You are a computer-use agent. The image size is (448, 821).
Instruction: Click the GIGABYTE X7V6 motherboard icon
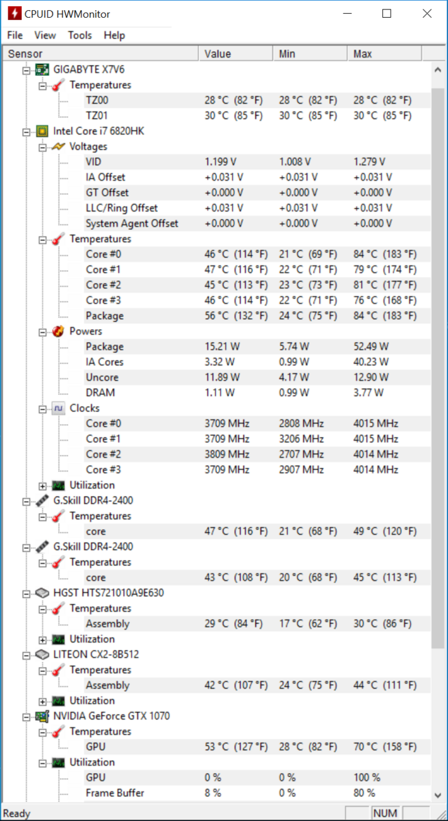tap(42, 69)
